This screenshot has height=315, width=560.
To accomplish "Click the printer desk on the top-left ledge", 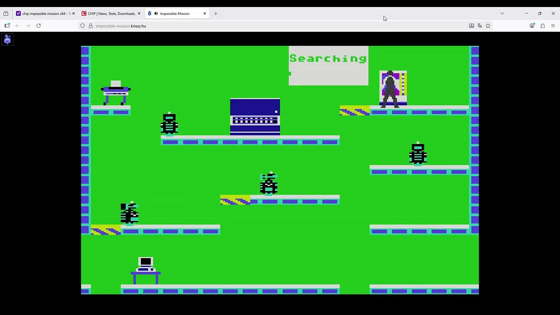I will 115,93.
